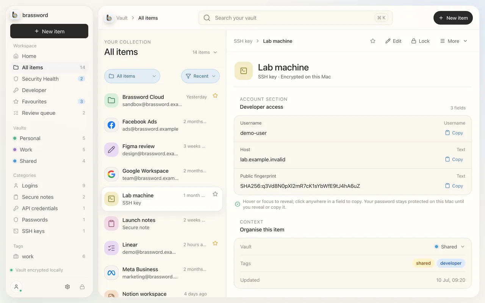Screen dimensions: 485x303
Task: Unstar the Linear list item
Action: pyautogui.click(x=215, y=244)
